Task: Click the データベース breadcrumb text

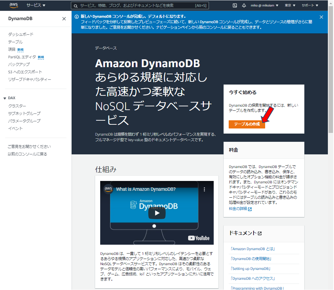Action: (106, 48)
